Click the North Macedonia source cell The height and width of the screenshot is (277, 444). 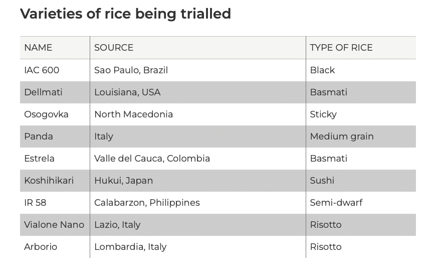[133, 114]
